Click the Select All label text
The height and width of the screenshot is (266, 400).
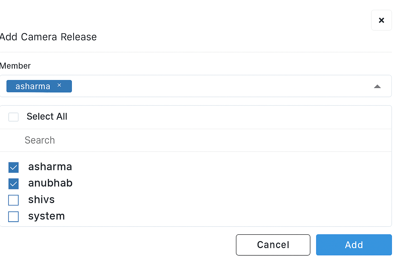[47, 117]
